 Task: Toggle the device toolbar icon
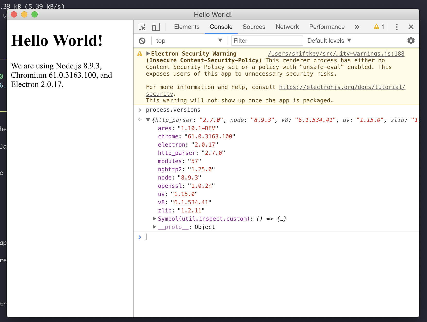click(156, 27)
